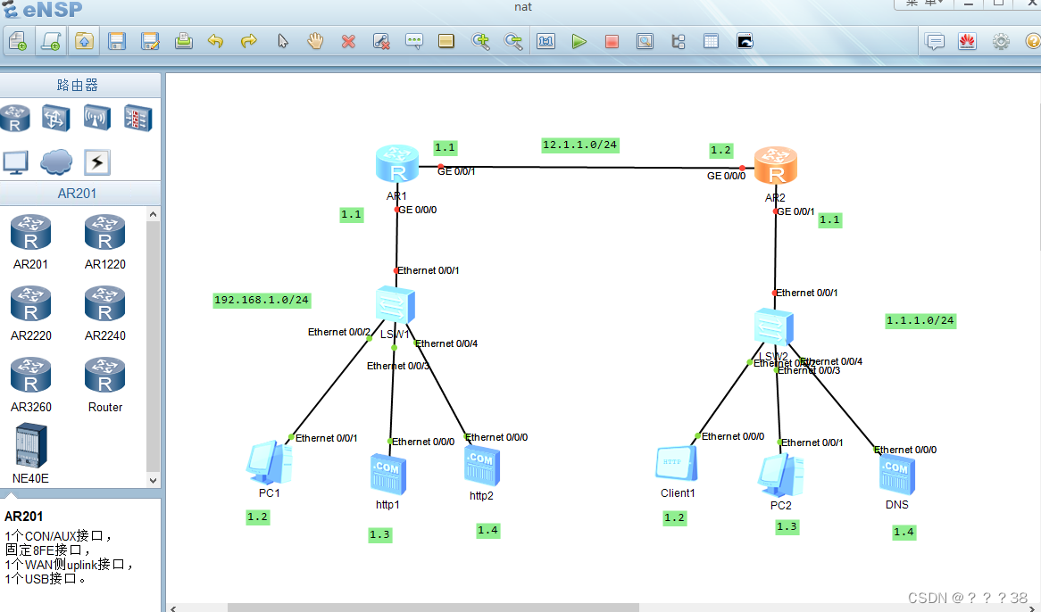
Task: Toggle the grid display icon
Action: tap(711, 42)
